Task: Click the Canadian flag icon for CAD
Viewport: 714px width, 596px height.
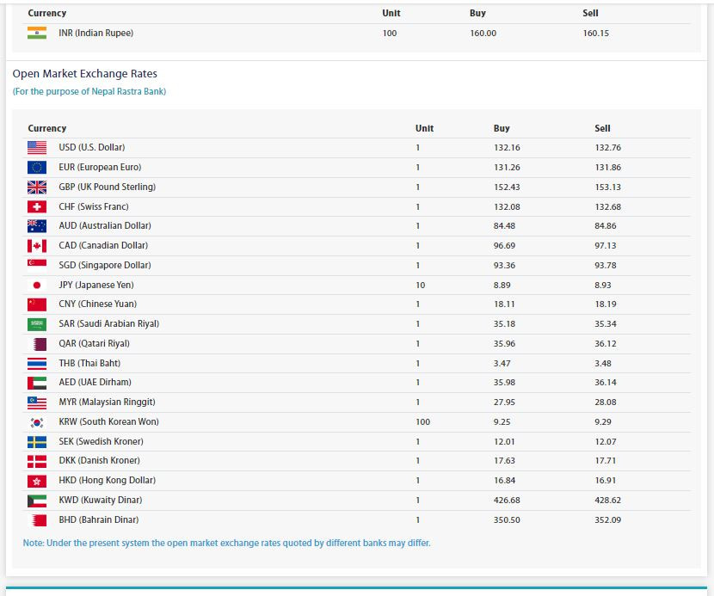Action: coord(37,246)
